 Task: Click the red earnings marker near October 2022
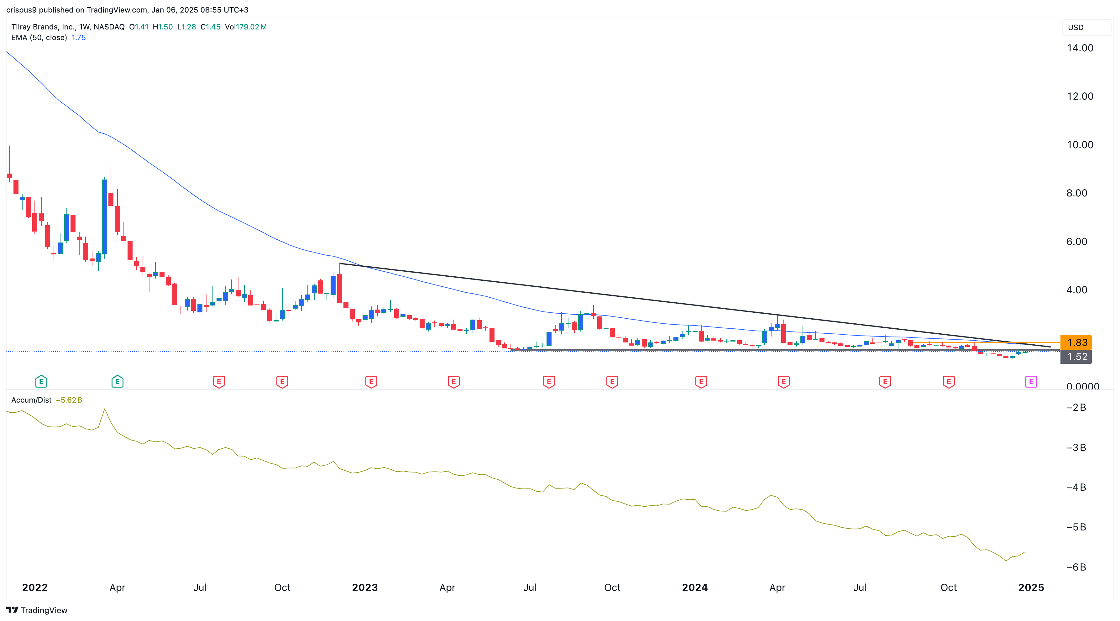point(283,382)
